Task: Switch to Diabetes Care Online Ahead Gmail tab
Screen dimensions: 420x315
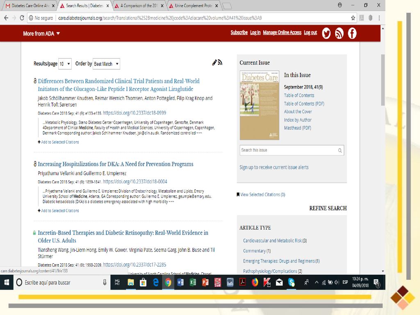Action: (30, 6)
